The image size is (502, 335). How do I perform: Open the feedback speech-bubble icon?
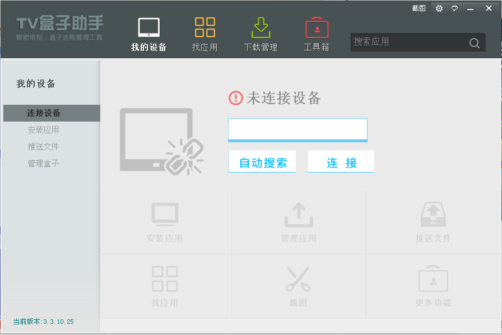(454, 8)
